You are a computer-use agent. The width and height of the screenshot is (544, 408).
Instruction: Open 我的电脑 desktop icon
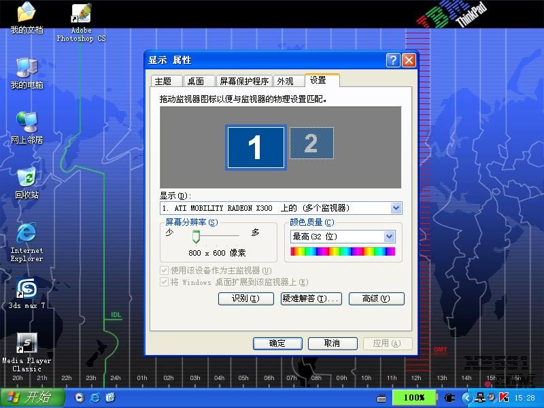[27, 68]
